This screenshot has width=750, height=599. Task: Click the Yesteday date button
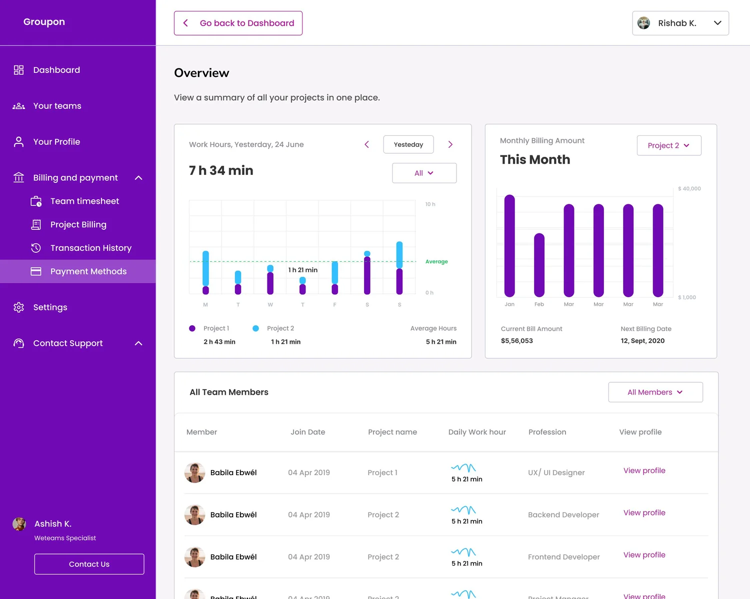click(x=408, y=144)
